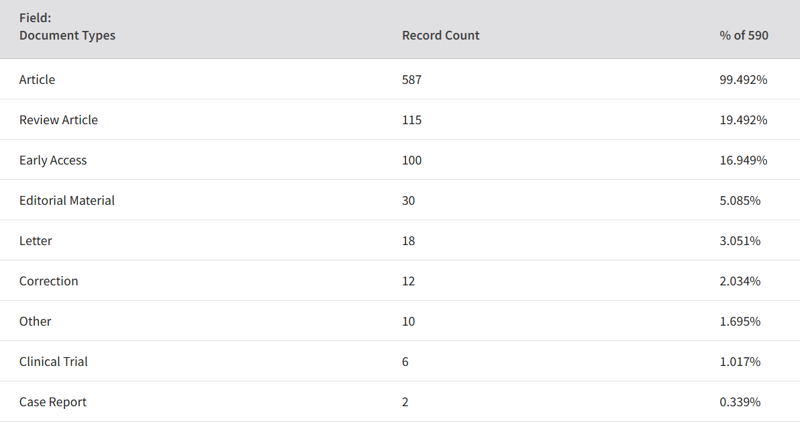Screen dimensions: 800x423
Task: Select the Other document type
Action: [x=35, y=322]
